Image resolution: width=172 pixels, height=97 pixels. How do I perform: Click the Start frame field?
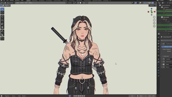(143, 96)
